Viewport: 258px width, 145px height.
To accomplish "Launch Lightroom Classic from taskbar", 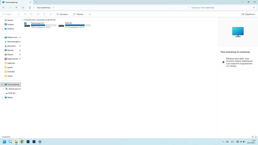I will 34,142.
